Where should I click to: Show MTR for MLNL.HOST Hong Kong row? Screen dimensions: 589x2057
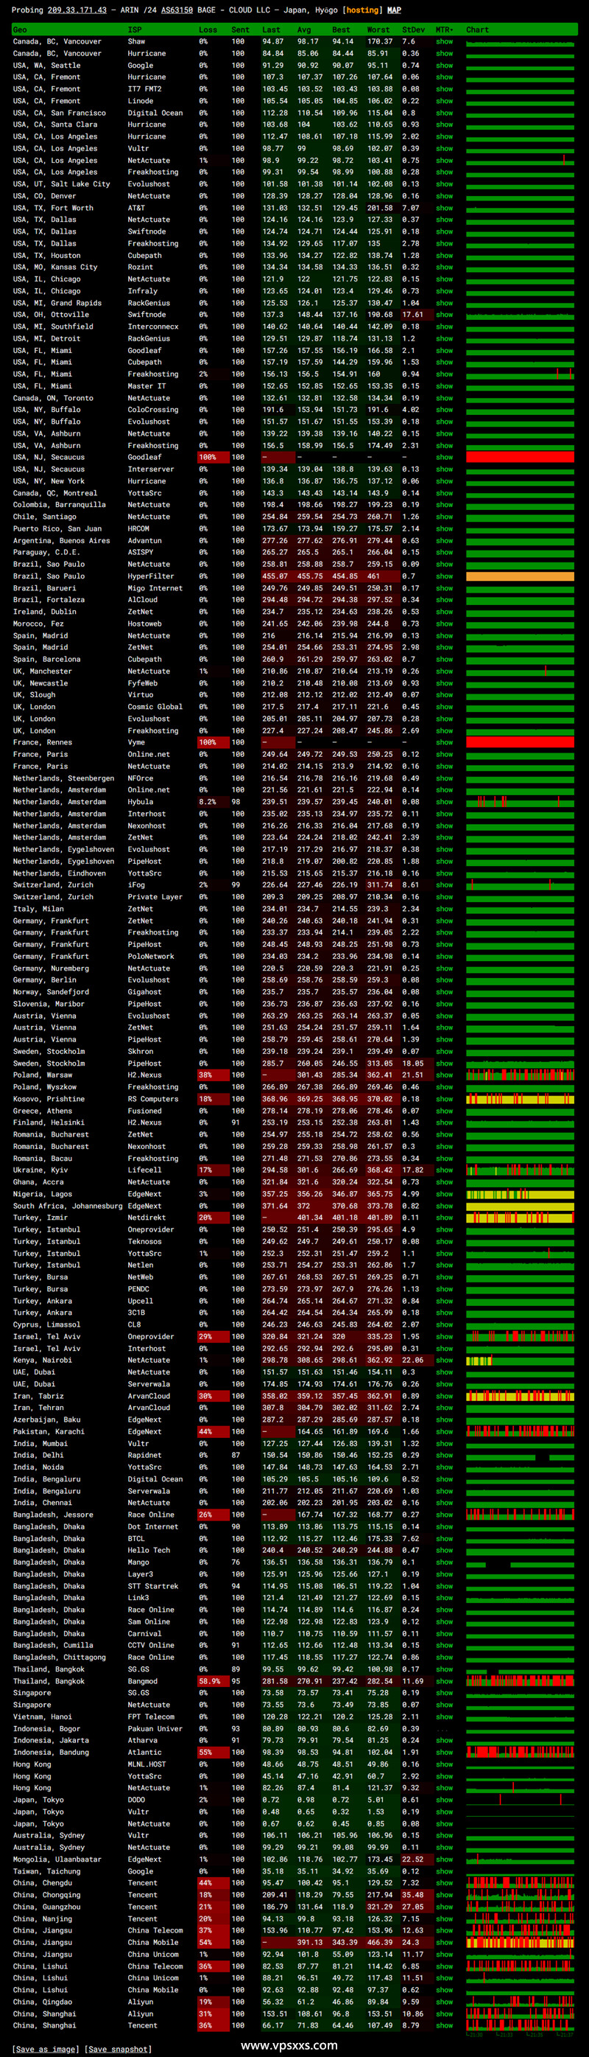point(444,1764)
